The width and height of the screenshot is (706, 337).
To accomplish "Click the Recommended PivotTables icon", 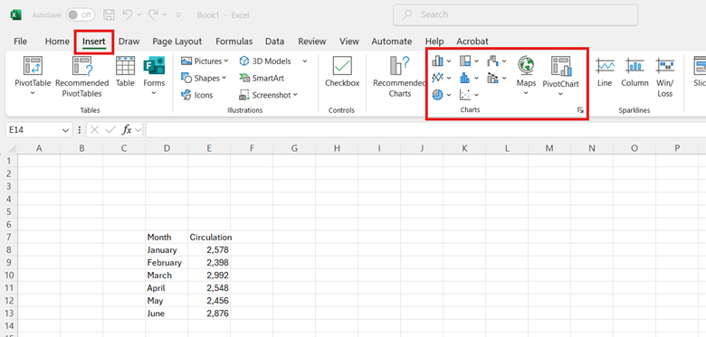I will [x=82, y=66].
